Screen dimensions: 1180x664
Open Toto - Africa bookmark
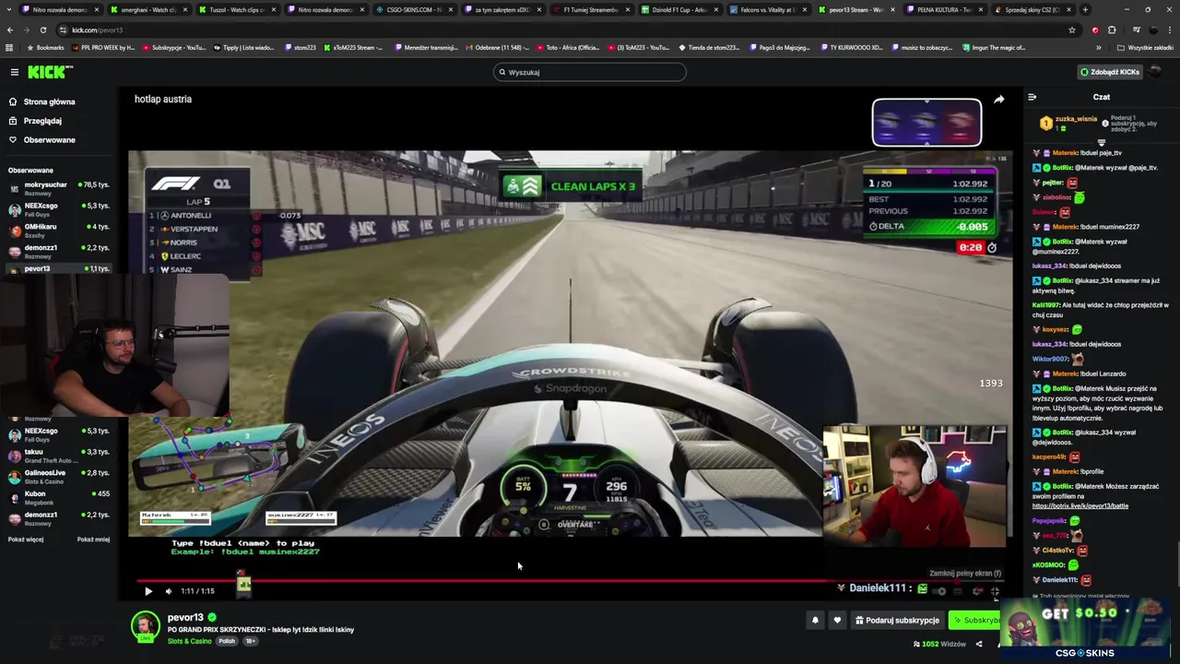click(566, 47)
